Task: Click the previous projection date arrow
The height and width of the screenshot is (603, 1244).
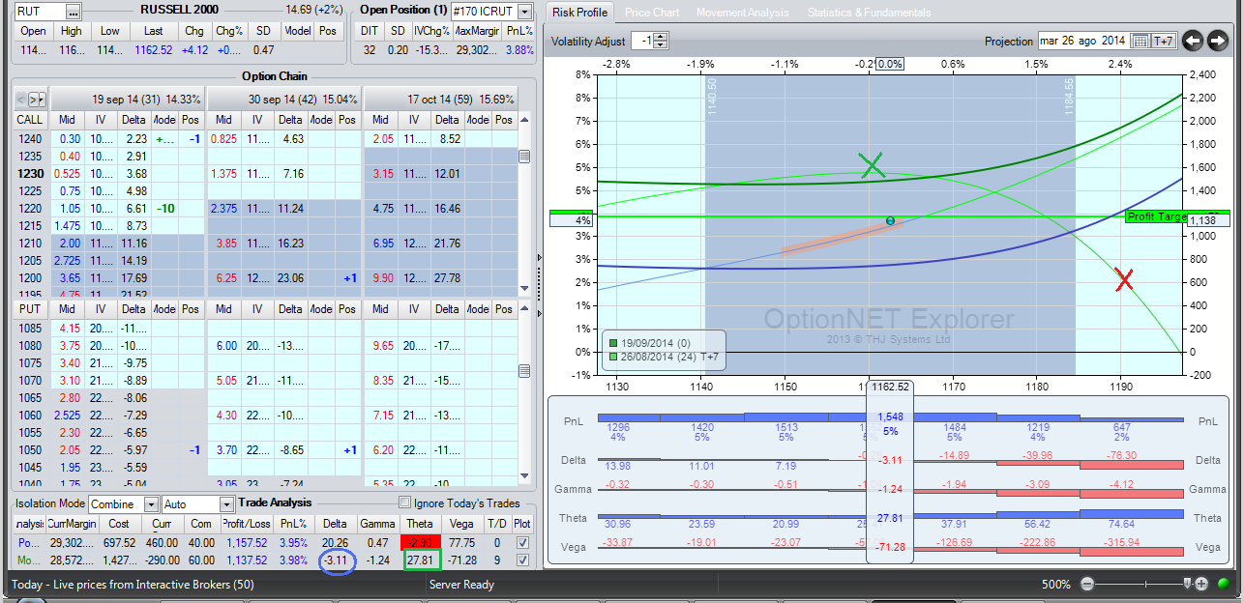Action: pyautogui.click(x=1193, y=41)
